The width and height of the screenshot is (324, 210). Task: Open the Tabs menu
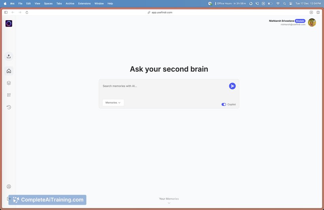(x=59, y=4)
